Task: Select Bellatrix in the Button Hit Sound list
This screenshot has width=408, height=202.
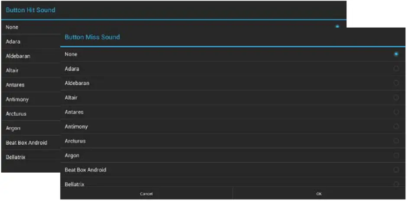Action: coord(16,157)
